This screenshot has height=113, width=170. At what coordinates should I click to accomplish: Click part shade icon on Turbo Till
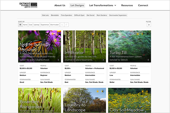pos(143,34)
